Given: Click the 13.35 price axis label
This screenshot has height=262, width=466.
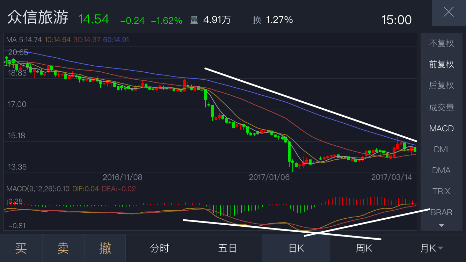Looking at the screenshot, I should click(x=17, y=167).
